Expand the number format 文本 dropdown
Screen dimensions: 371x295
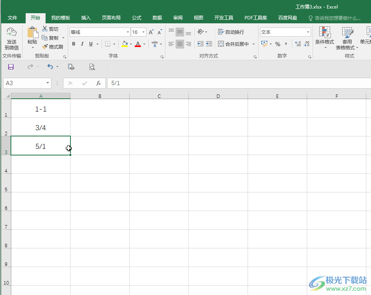pyautogui.click(x=308, y=32)
